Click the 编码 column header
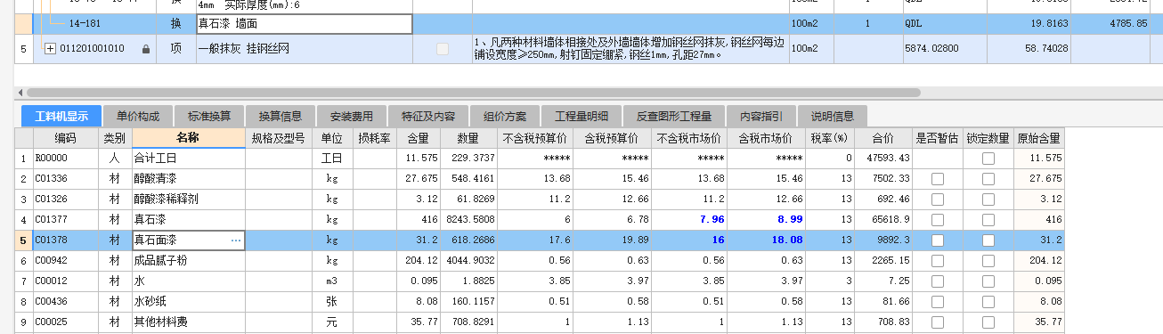The width and height of the screenshot is (1163, 334). (65, 138)
